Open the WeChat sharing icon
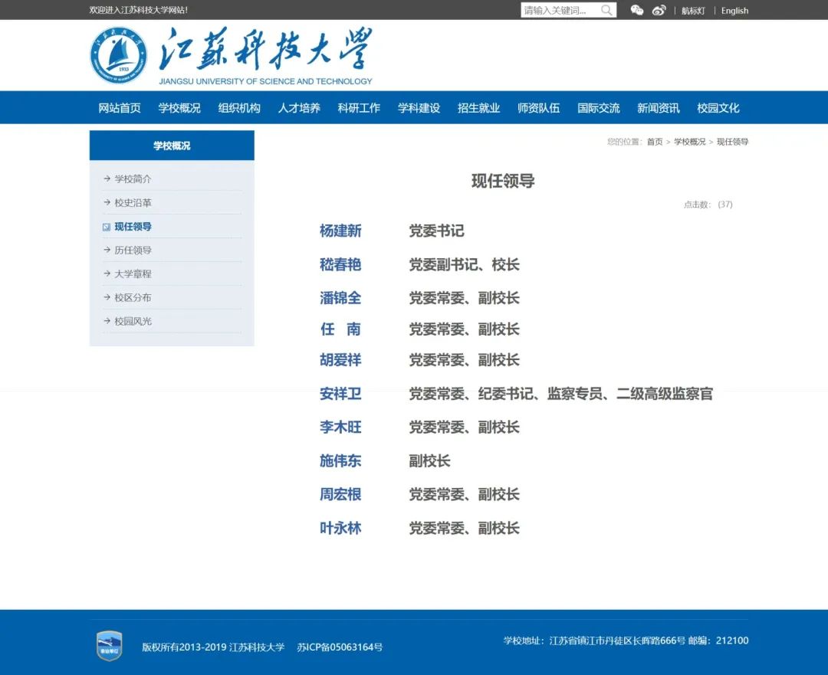The image size is (828, 675). [x=637, y=10]
